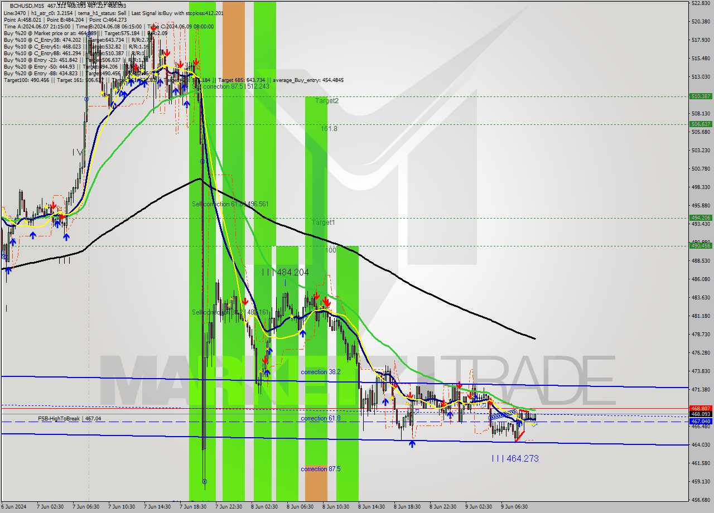Click the red 468.807 price tag
Viewport: 714px width, 513px height.
701,408
